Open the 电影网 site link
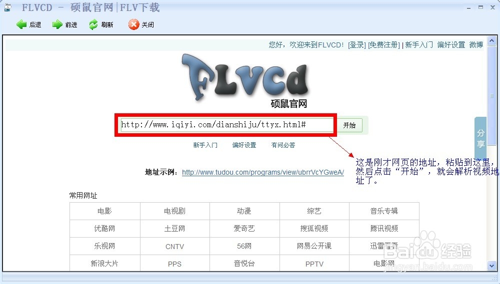The height and width of the screenshot is (284, 500). pyautogui.click(x=384, y=264)
